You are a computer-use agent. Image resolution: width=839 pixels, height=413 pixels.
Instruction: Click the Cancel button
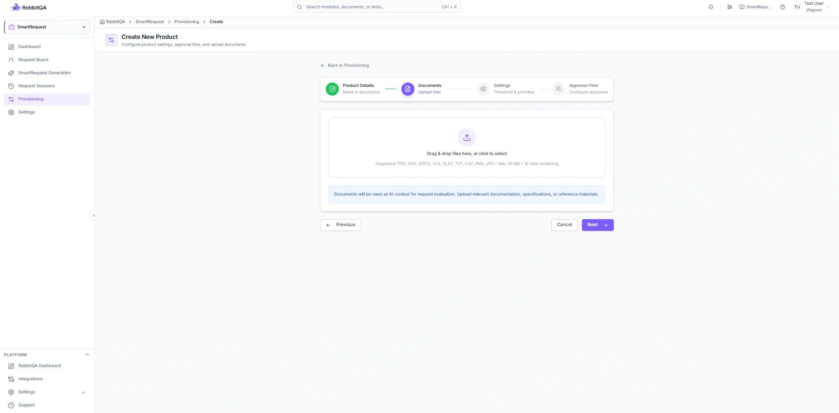point(564,225)
